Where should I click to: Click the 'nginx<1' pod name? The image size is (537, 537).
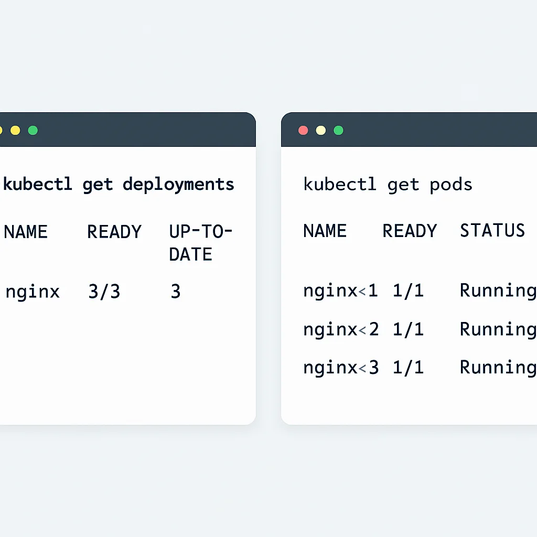(x=340, y=291)
